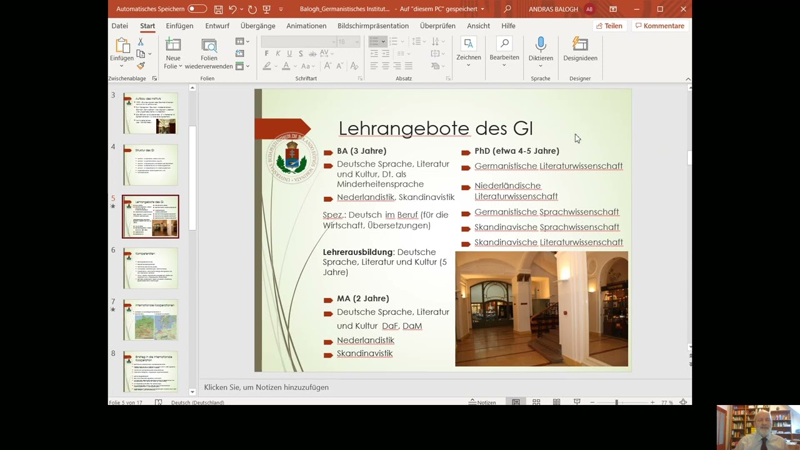Screen dimensions: 800x450
Task: Open Zwischenablage dialog launcher
Action: click(x=154, y=79)
